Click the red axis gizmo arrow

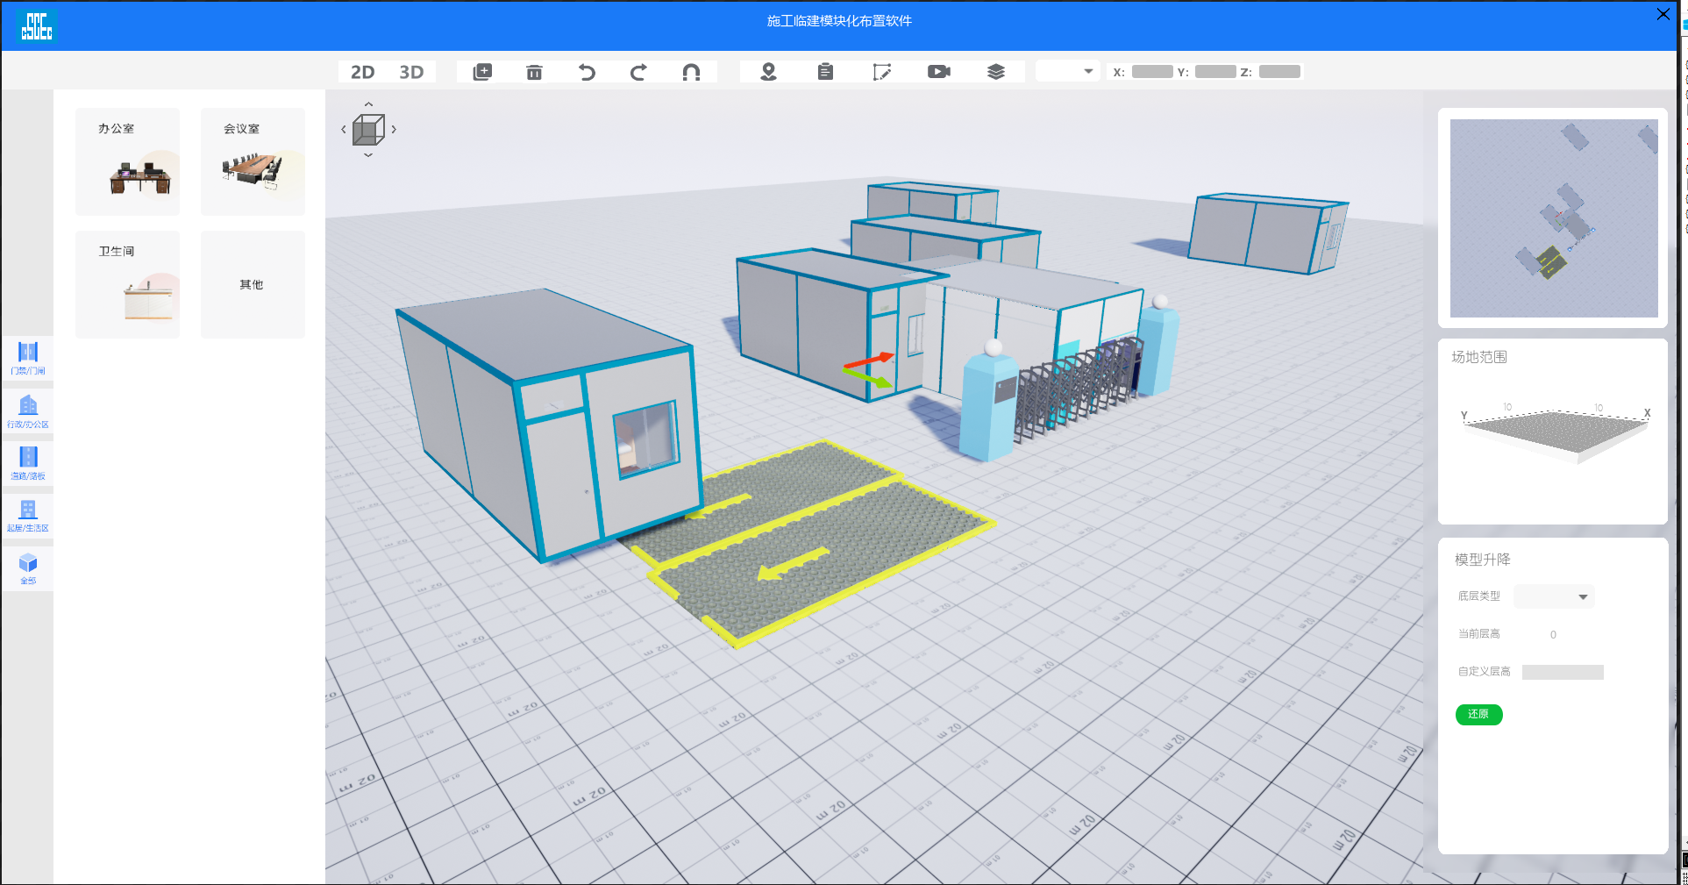pyautogui.click(x=869, y=360)
